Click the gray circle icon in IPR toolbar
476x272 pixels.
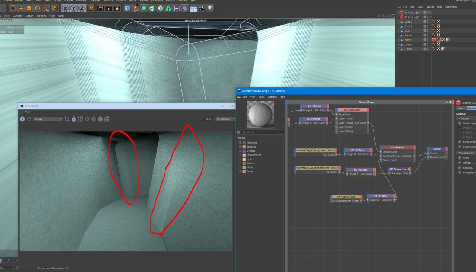click(x=100, y=119)
